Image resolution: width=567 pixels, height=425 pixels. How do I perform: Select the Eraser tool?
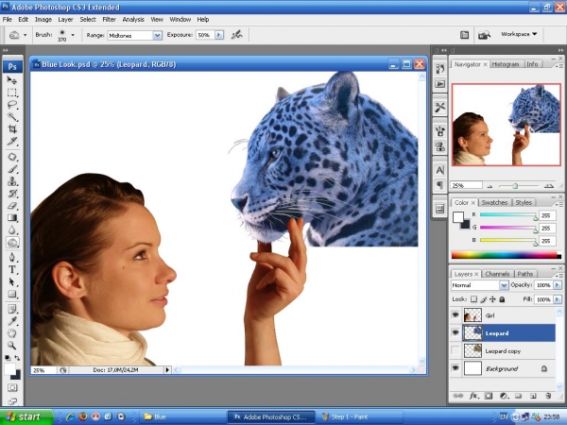pos(12,206)
